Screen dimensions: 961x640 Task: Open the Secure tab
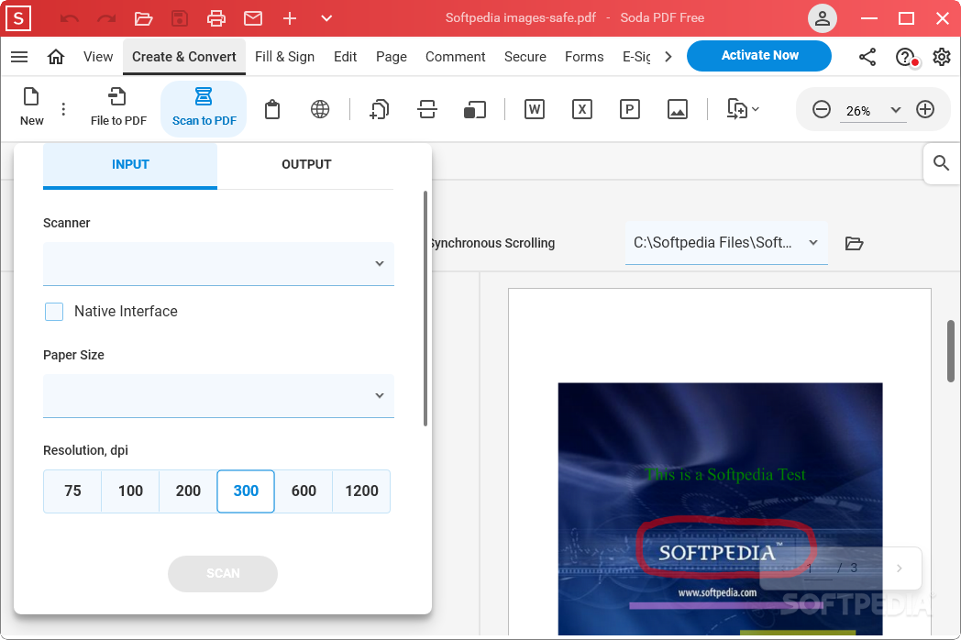pyautogui.click(x=525, y=57)
